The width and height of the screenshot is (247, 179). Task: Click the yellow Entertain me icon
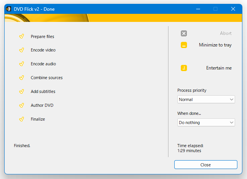tap(184, 68)
